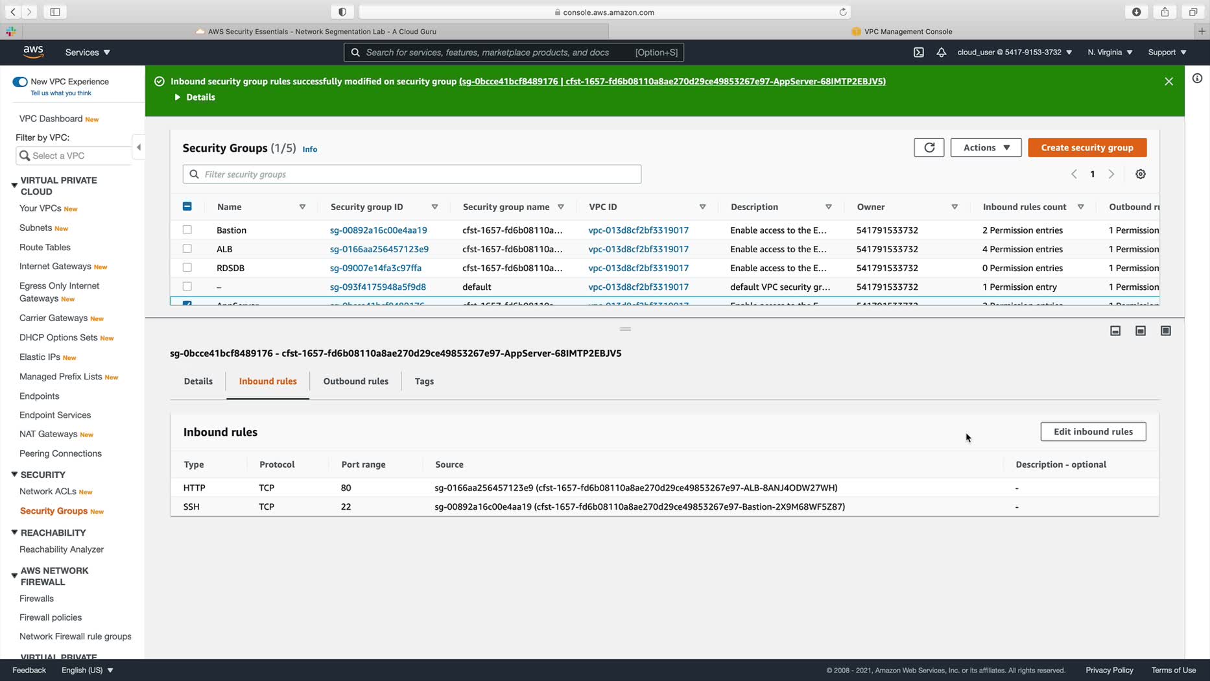Open the notifications bell
1210x681 pixels.
pos(941,53)
